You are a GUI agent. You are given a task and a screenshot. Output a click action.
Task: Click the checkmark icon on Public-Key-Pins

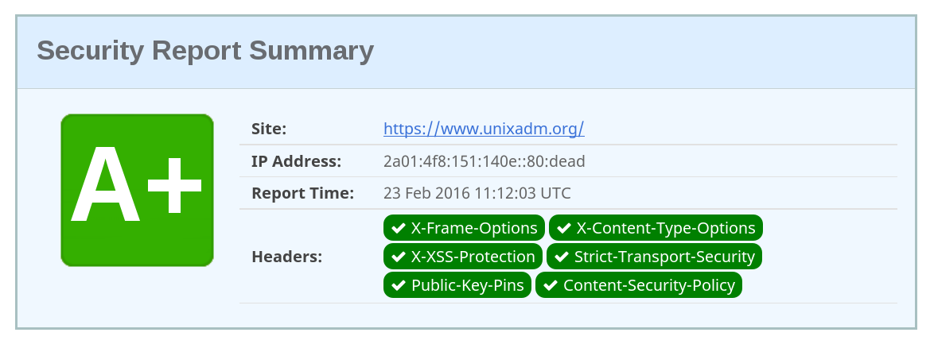398,286
